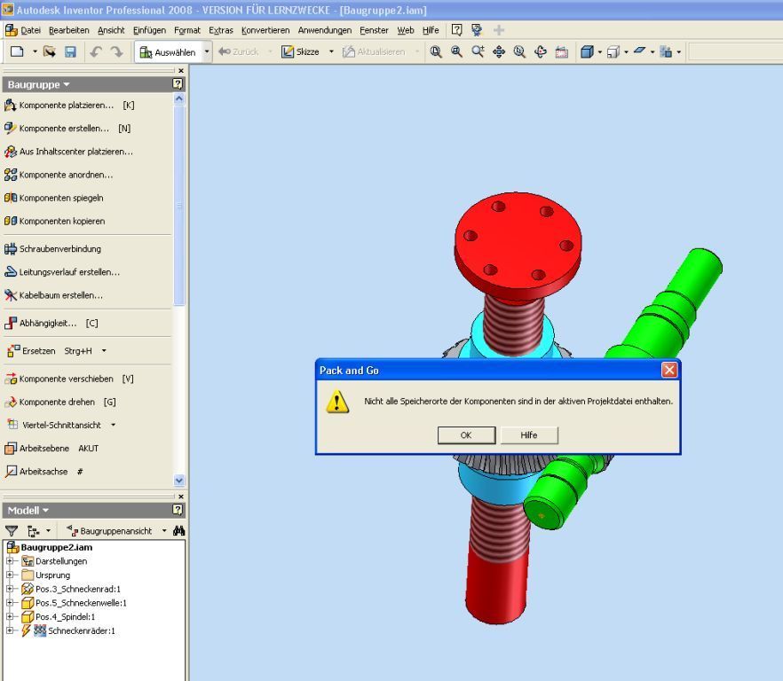Choose Komponenten spiegeln tool
Viewport: 783px width, 681px height.
(53, 198)
